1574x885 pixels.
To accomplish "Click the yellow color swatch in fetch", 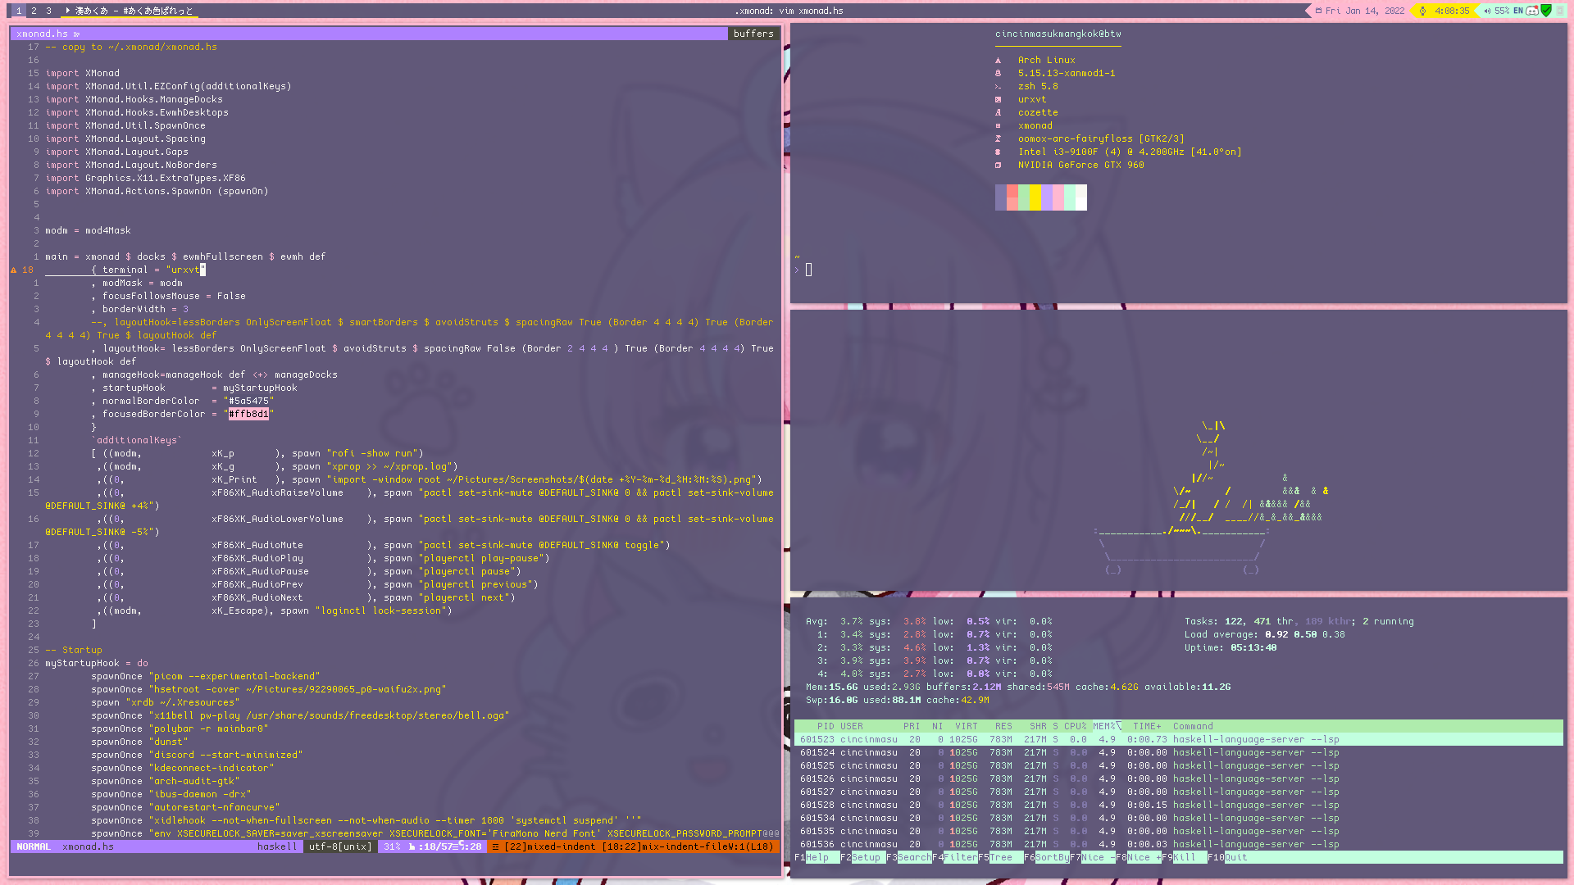I will pyautogui.click(x=1035, y=197).
